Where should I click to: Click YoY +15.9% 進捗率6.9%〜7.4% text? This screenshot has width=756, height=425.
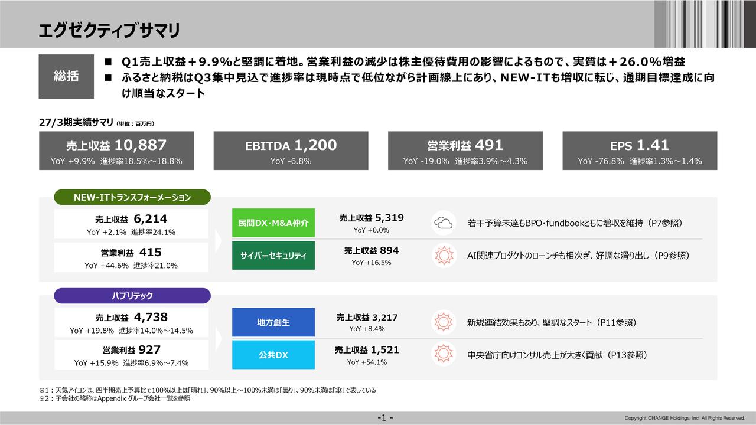point(131,363)
